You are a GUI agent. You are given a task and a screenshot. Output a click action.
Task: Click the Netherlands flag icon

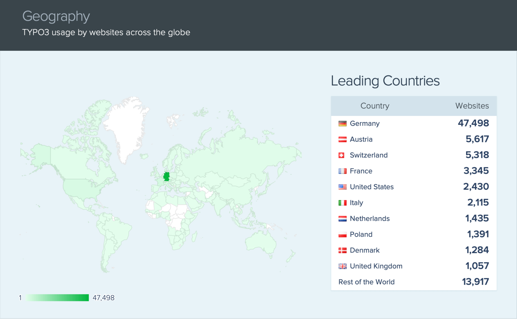pos(342,218)
